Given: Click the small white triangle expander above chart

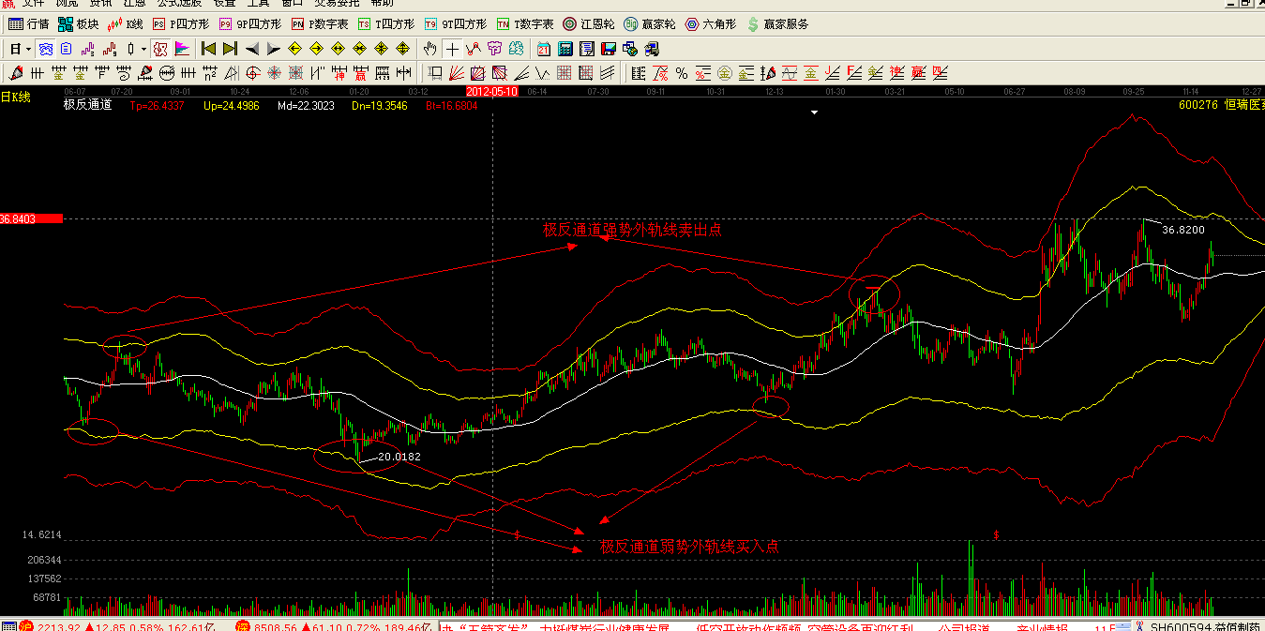Looking at the screenshot, I should click(x=815, y=113).
